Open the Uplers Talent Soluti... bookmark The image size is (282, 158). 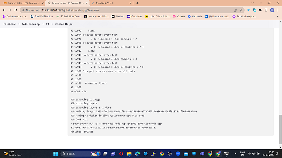(x=157, y=16)
